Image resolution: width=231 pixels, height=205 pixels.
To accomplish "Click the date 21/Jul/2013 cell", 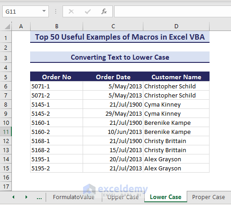I will pos(113,168).
